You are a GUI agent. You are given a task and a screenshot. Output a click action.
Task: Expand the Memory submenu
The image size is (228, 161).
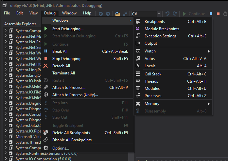point(173,104)
